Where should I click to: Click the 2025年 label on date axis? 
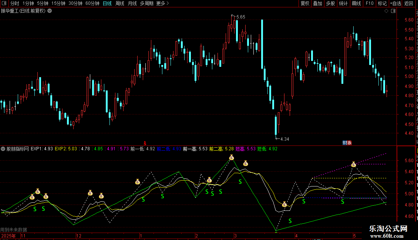coord(8,236)
